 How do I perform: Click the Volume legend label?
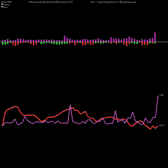point(6,5)
